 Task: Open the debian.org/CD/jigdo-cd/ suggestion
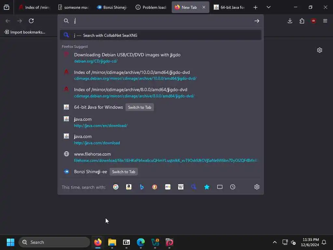[x=161, y=58]
